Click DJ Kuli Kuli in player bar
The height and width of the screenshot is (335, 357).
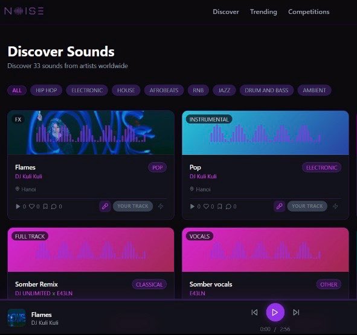(x=45, y=323)
